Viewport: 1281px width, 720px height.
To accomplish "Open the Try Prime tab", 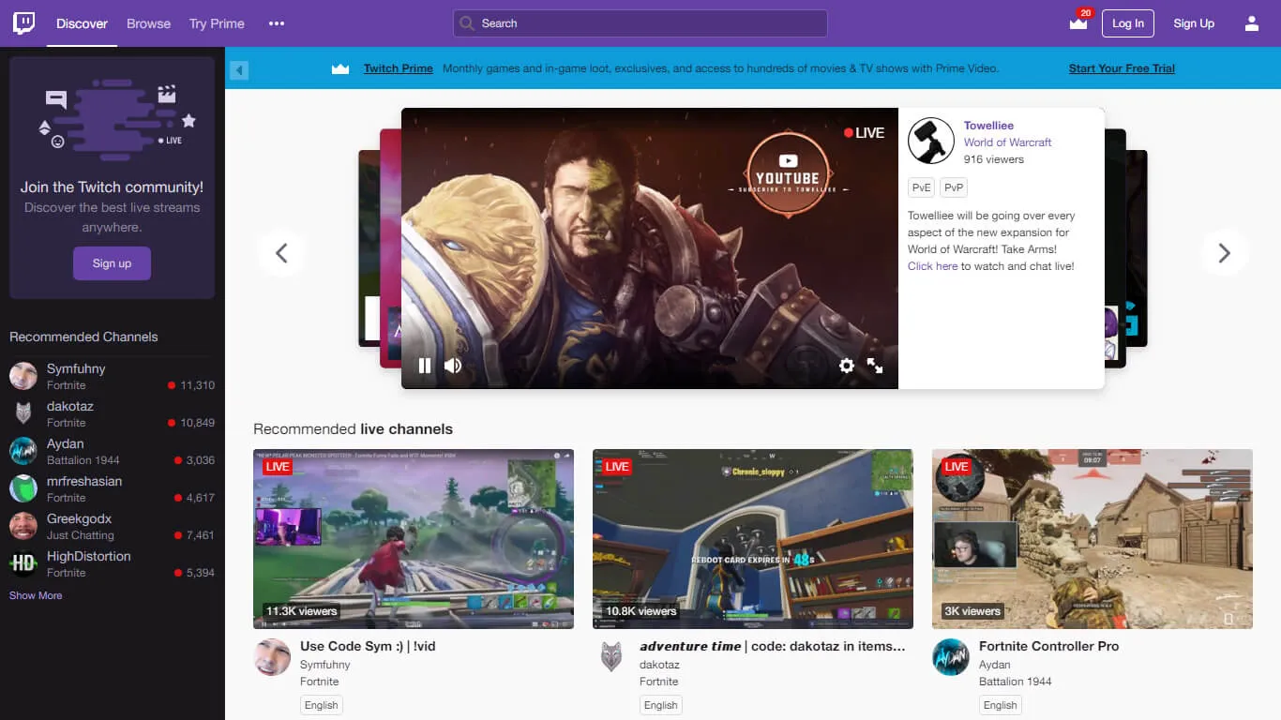I will pos(217,23).
